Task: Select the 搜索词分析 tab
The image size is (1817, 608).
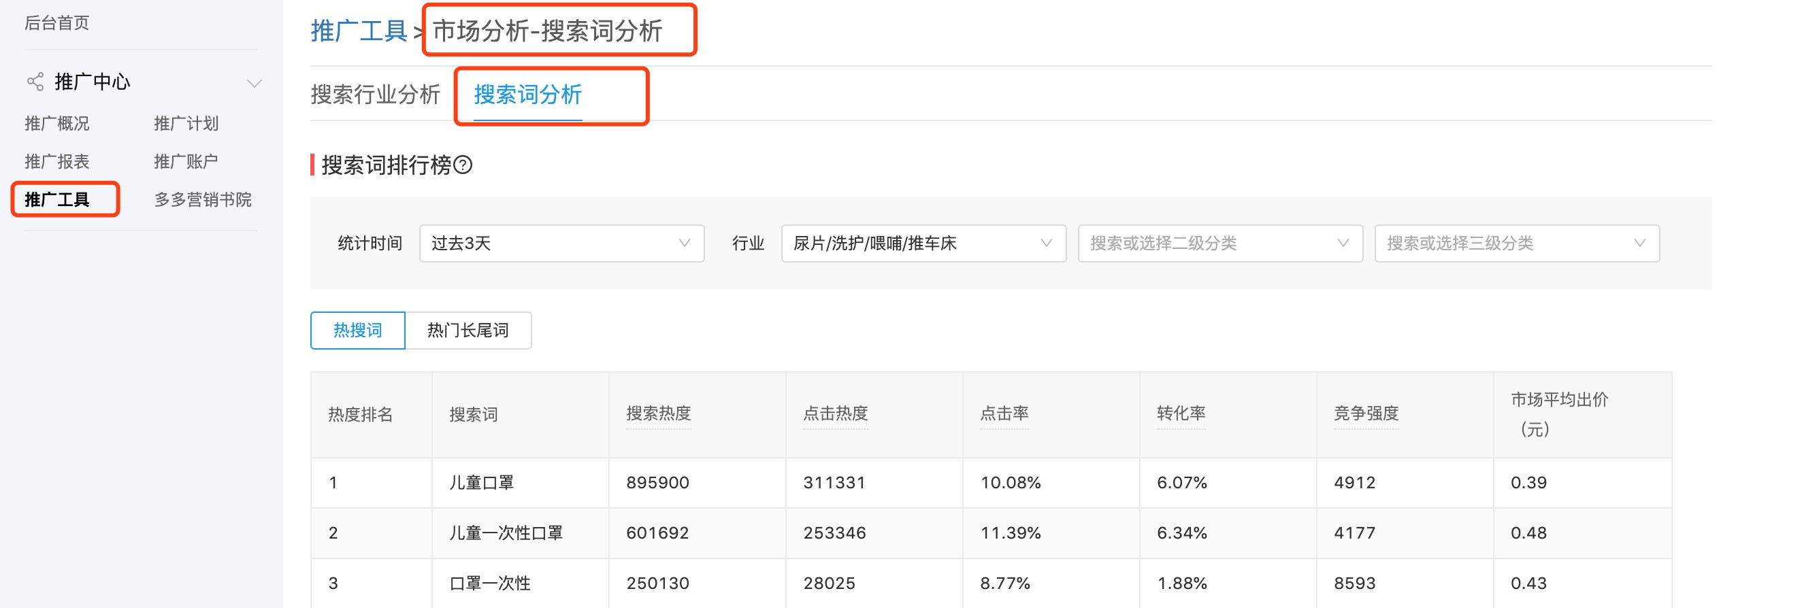Action: click(527, 95)
